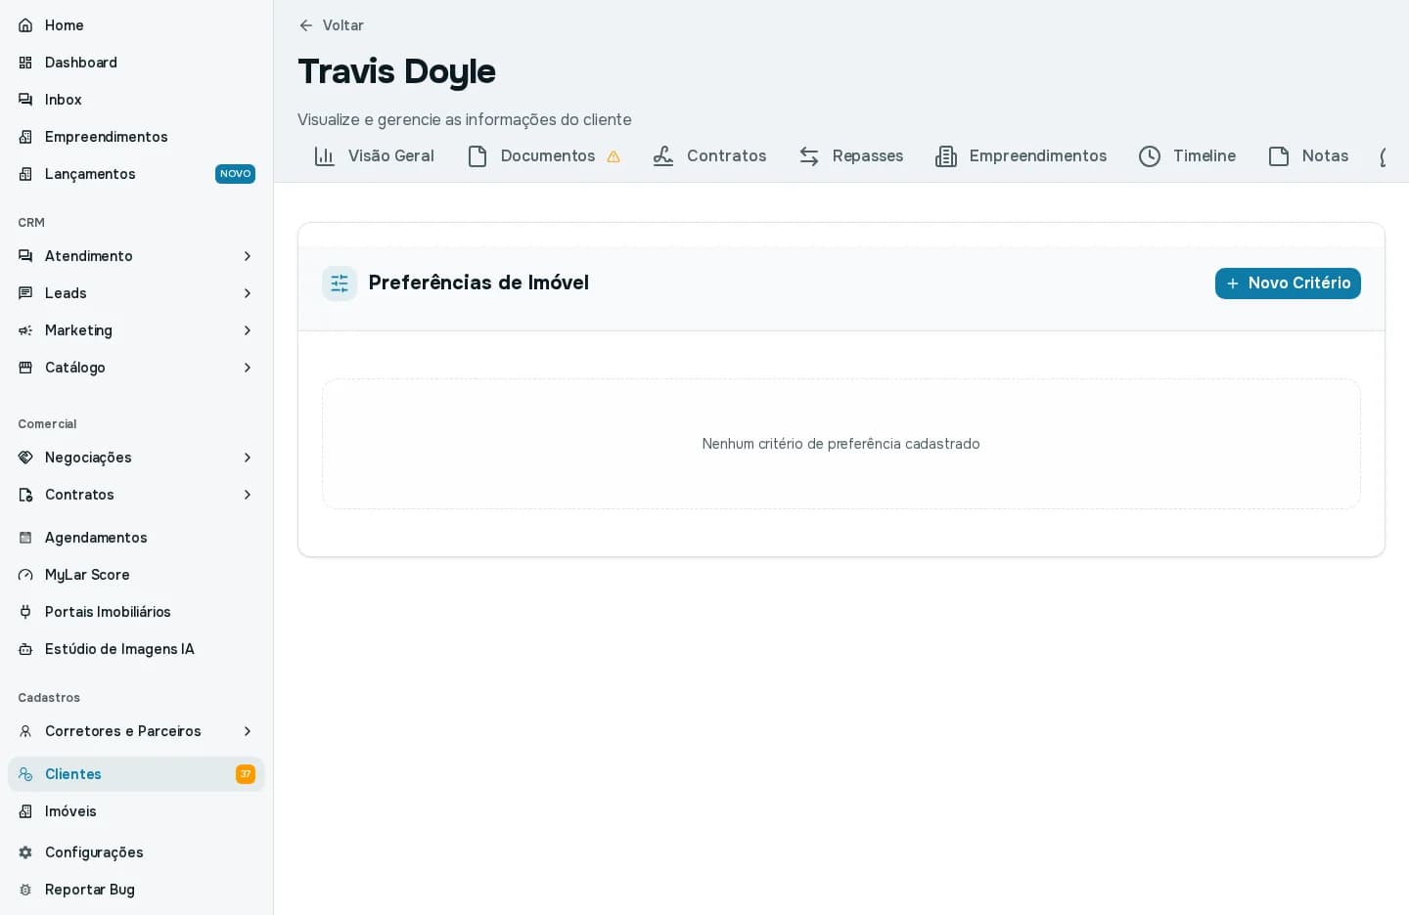Click the Home house icon in sidebar

click(x=25, y=25)
